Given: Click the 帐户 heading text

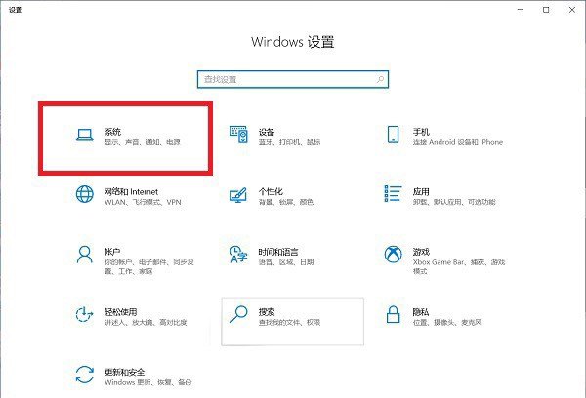Looking at the screenshot, I should tap(112, 252).
